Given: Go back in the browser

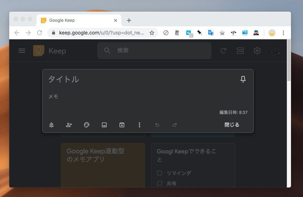Looking at the screenshot, I should point(17,33).
